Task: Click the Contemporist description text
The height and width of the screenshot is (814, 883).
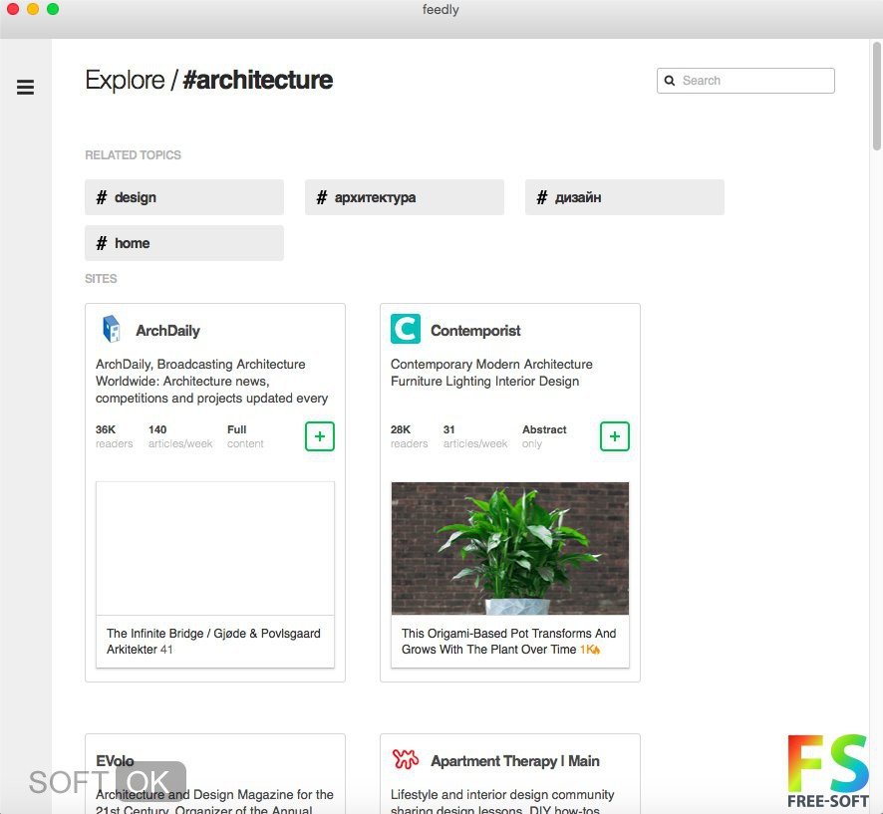Action: tap(491, 373)
